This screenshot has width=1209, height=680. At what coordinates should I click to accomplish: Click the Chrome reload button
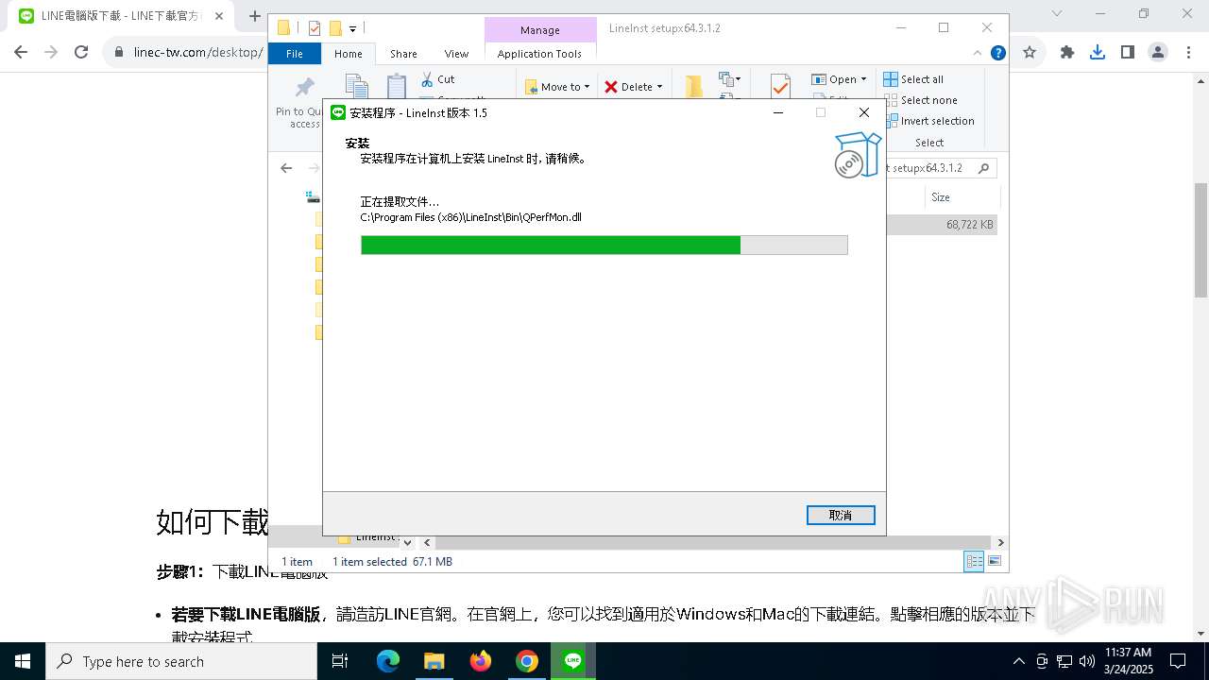coord(81,52)
